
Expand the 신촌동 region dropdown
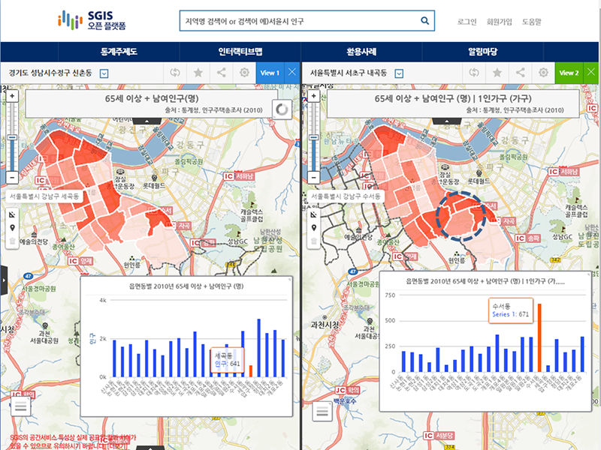coord(104,73)
